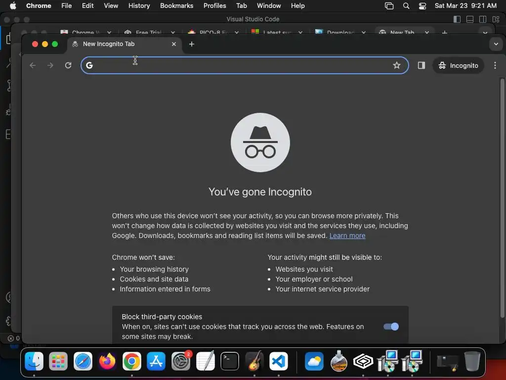Image resolution: width=506 pixels, height=380 pixels.
Task: Toggle Block third-party cookies switch
Action: pyautogui.click(x=391, y=327)
